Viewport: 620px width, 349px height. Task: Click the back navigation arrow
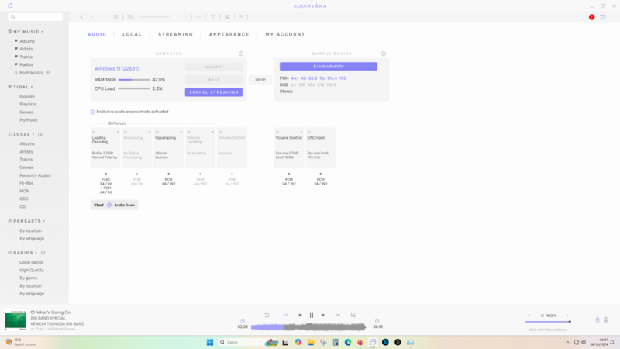[81, 16]
